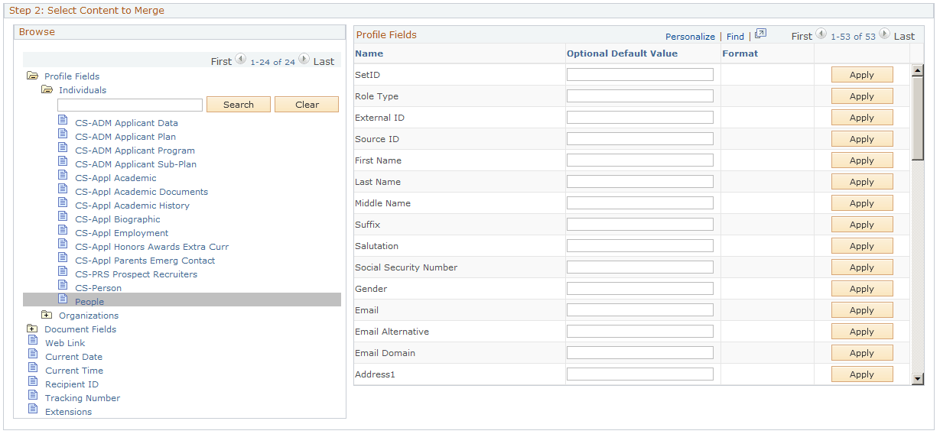Open the Personalize link
The width and height of the screenshot is (940, 434).
(x=690, y=37)
